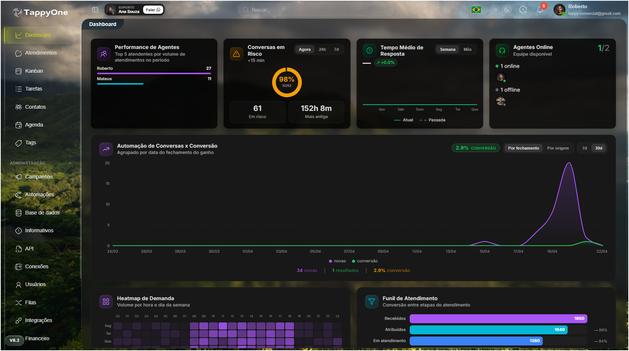Image resolution: width=629 pixels, height=351 pixels.
Task: Open the notifications bell
Action: point(540,10)
